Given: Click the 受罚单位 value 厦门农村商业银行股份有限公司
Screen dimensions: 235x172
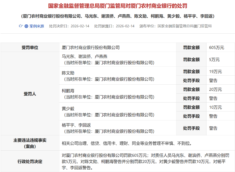Looking at the screenshot, I should tap(91, 47).
